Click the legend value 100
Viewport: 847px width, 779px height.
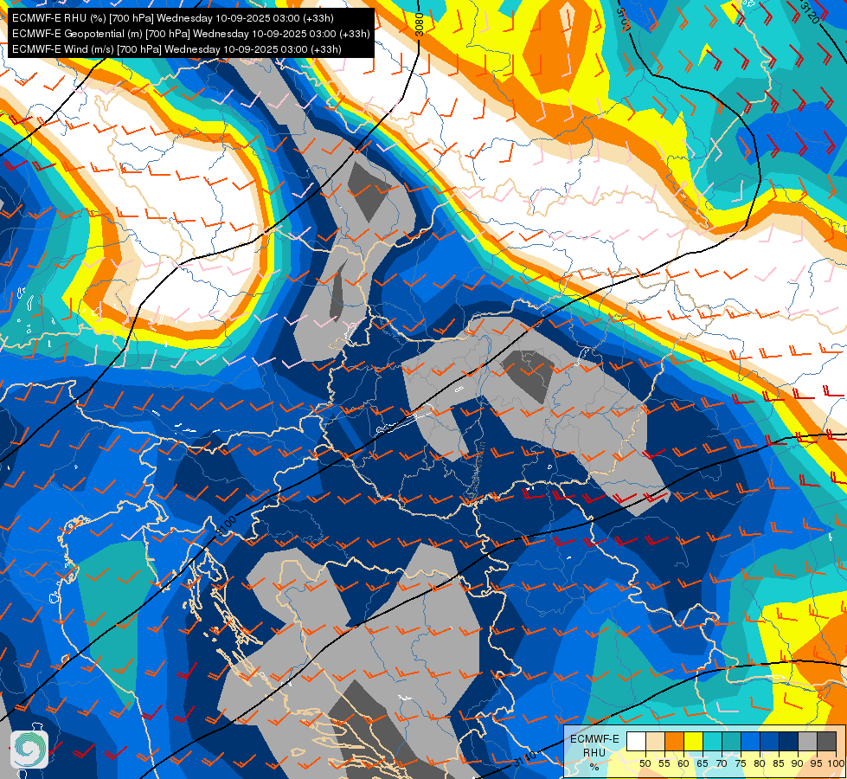(836, 763)
